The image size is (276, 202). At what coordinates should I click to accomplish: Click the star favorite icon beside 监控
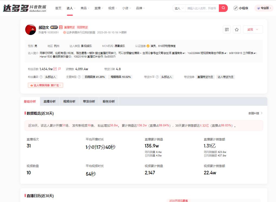click(x=237, y=30)
